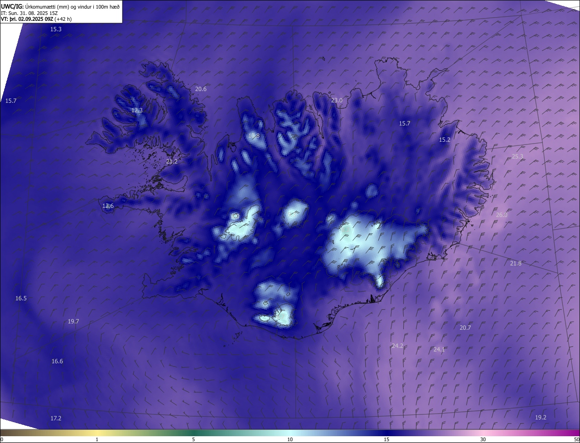This screenshot has width=580, height=443.
Task: Select the 19.2 value label
Action: pyautogui.click(x=541, y=417)
